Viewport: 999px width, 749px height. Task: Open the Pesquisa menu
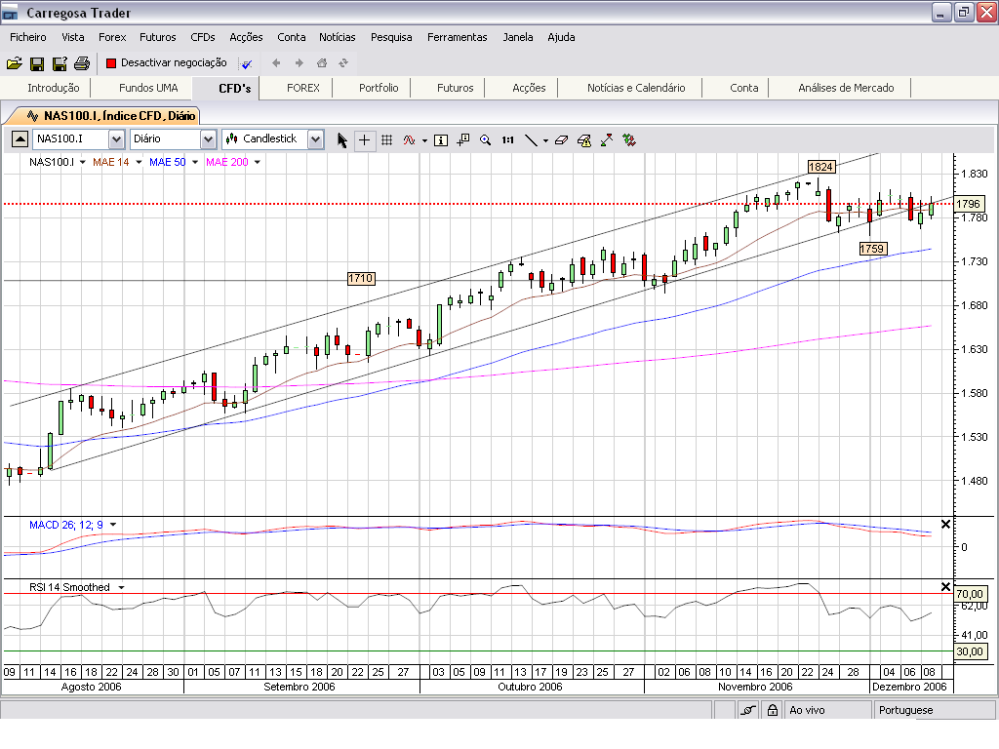pyautogui.click(x=391, y=37)
